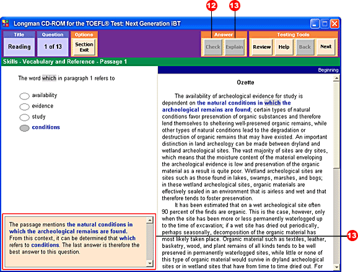This screenshot has width=358, height=272.
Task: Select the 'study' answer option
Action: [x=24, y=117]
